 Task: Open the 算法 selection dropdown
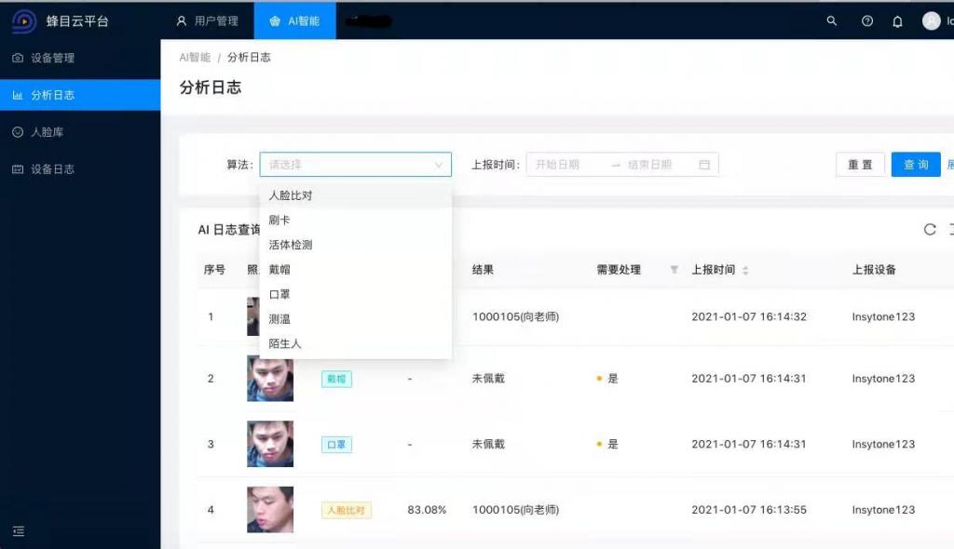click(354, 164)
